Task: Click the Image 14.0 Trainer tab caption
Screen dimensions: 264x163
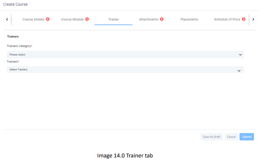Action: click(125, 156)
